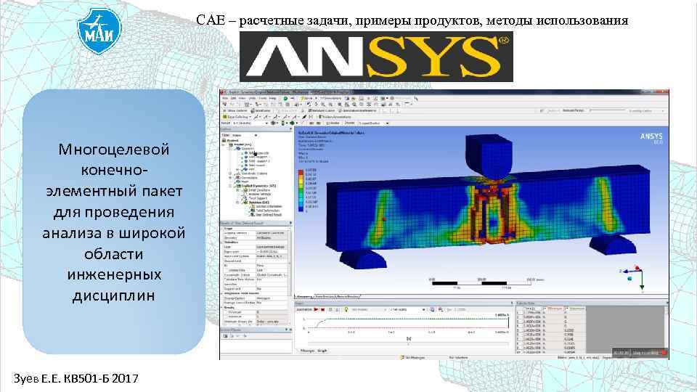This screenshot has height=392, width=697.
Task: Click the first Section Planes toolbar icon
Action: coord(225,336)
